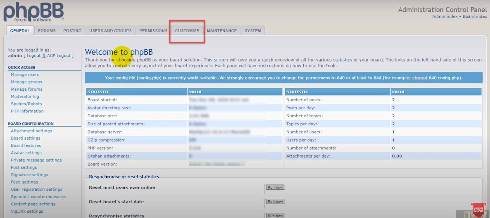
Task: Open the Moderator log link
Action: click(x=25, y=97)
